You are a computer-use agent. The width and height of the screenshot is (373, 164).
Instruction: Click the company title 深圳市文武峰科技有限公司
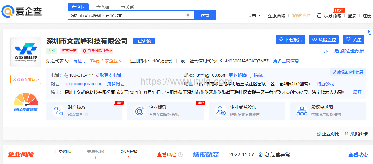(87, 41)
